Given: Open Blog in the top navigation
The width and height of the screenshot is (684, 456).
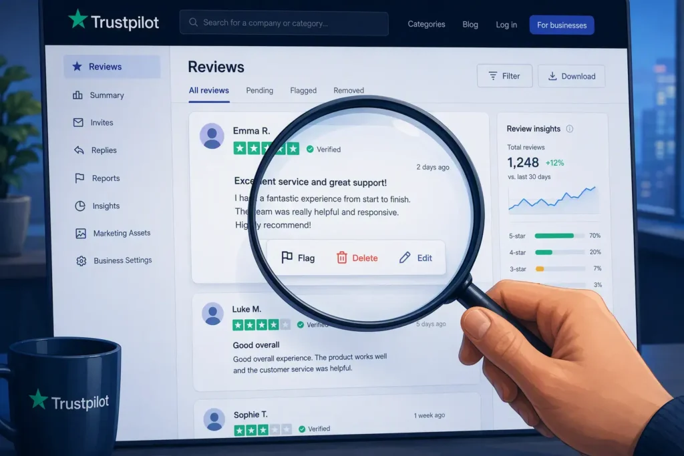Looking at the screenshot, I should [x=470, y=25].
